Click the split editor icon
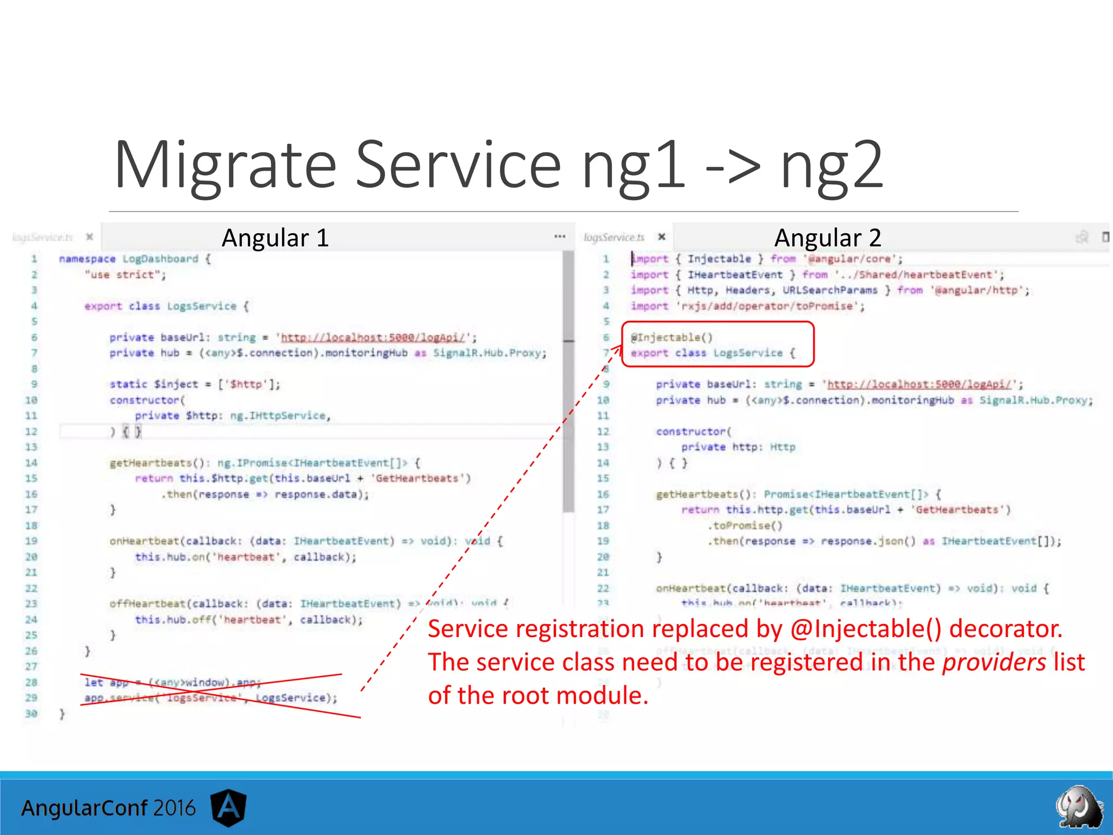Image resolution: width=1113 pixels, height=835 pixels. [1105, 237]
